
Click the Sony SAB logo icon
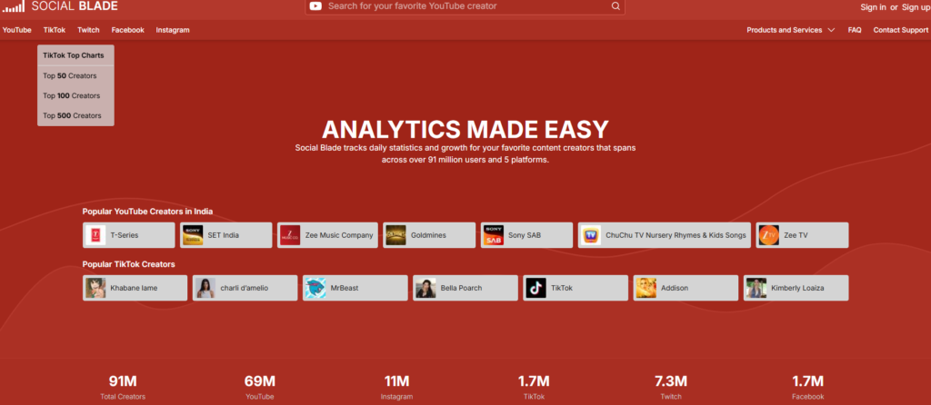pos(494,235)
